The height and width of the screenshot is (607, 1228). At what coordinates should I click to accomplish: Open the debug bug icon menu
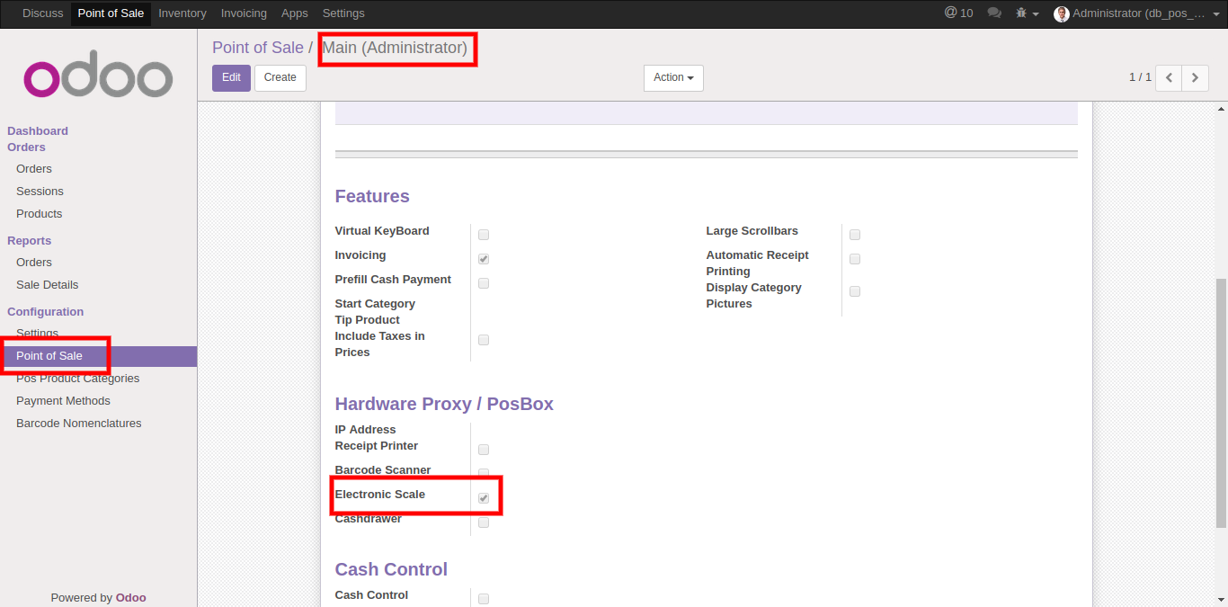(1027, 13)
